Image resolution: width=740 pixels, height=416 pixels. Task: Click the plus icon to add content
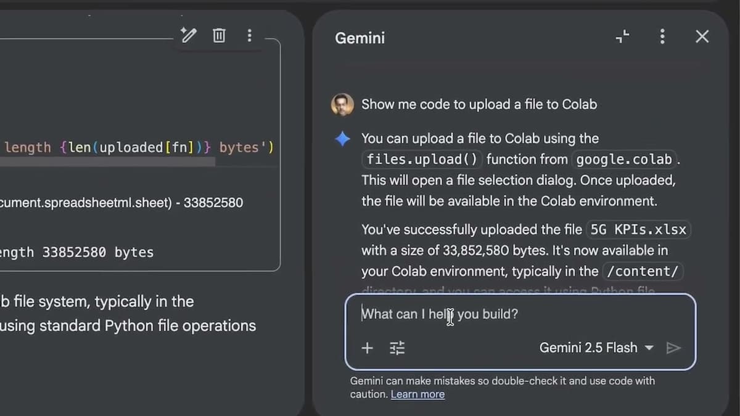[x=367, y=348]
